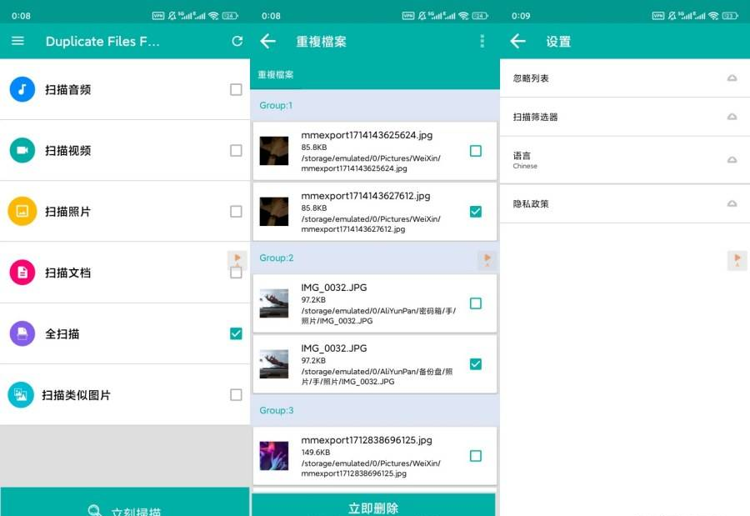Viewport: 750px width, 516px height.
Task: Tap the yellow image icon for 扫描照片
Action: tap(22, 211)
